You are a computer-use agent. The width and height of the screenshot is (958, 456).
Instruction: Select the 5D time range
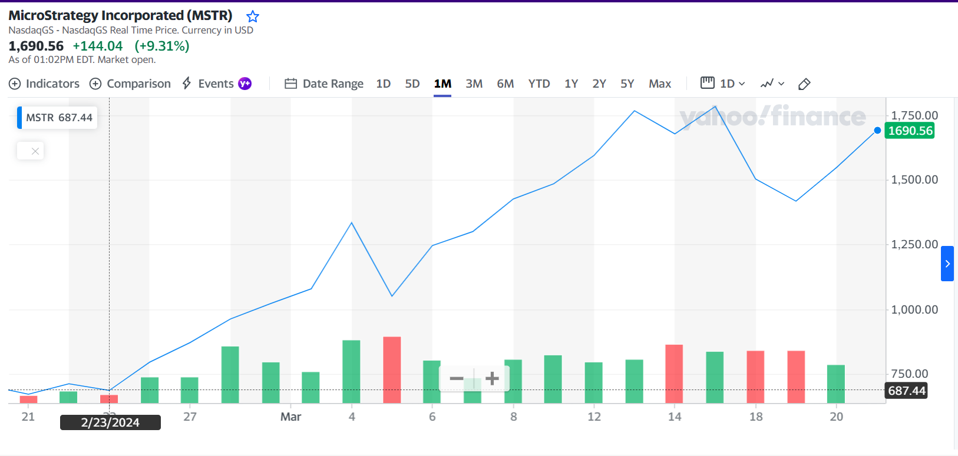tap(412, 84)
